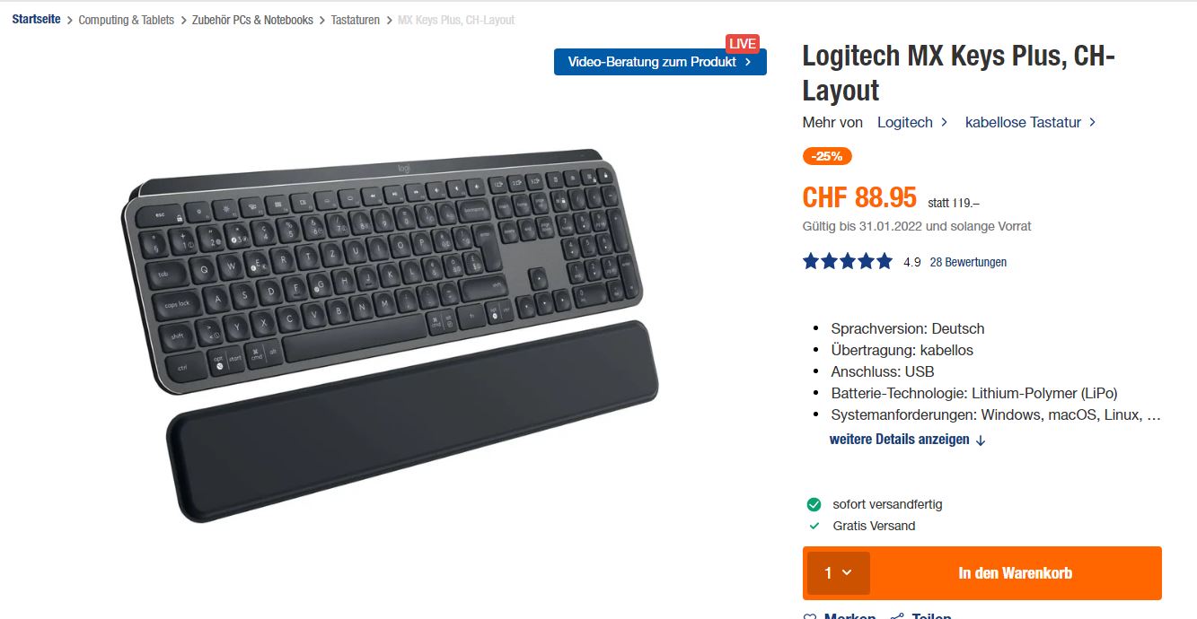Expand weitere Details anzeigen
Image resolution: width=1197 pixels, height=619 pixels.
tap(908, 440)
